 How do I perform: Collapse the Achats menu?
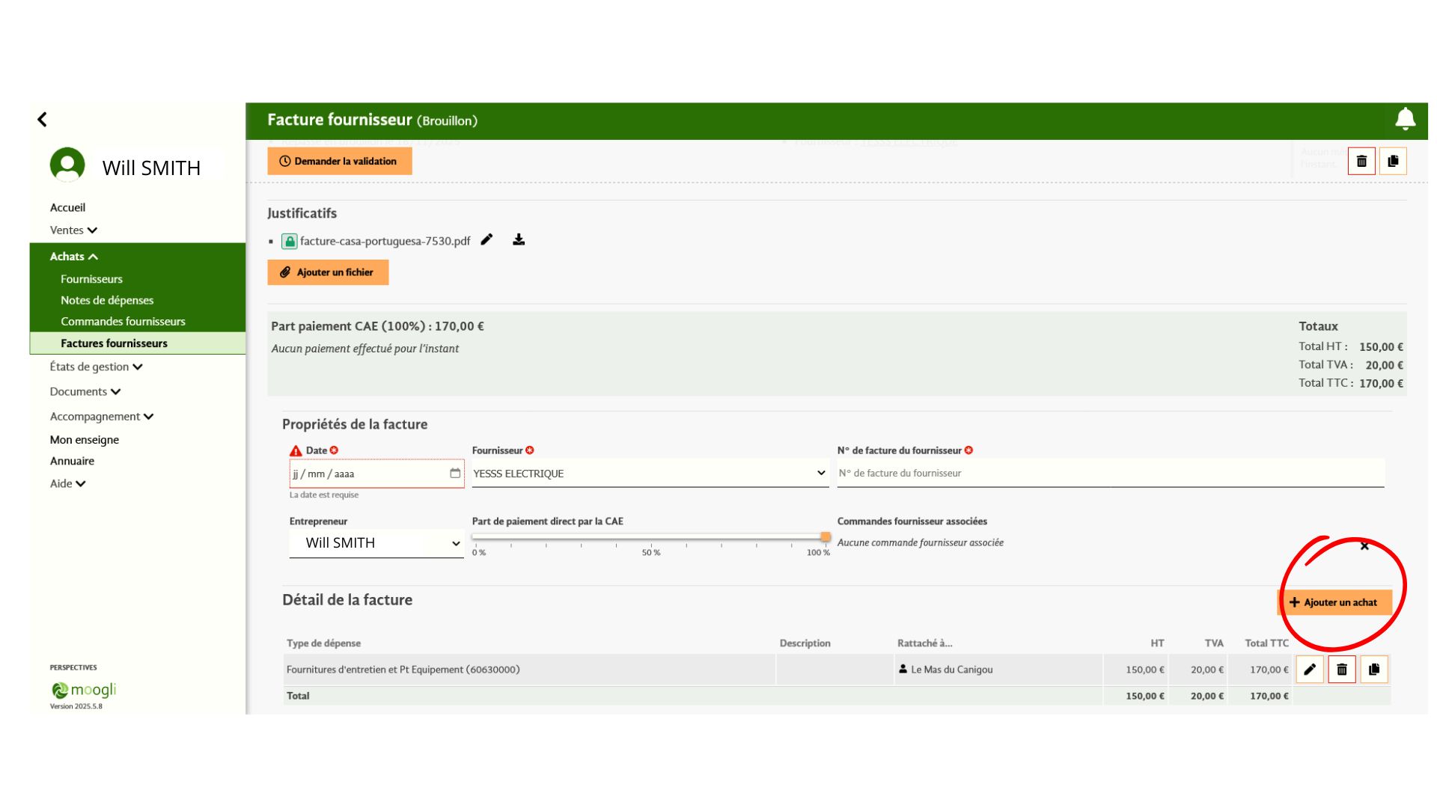tap(74, 257)
